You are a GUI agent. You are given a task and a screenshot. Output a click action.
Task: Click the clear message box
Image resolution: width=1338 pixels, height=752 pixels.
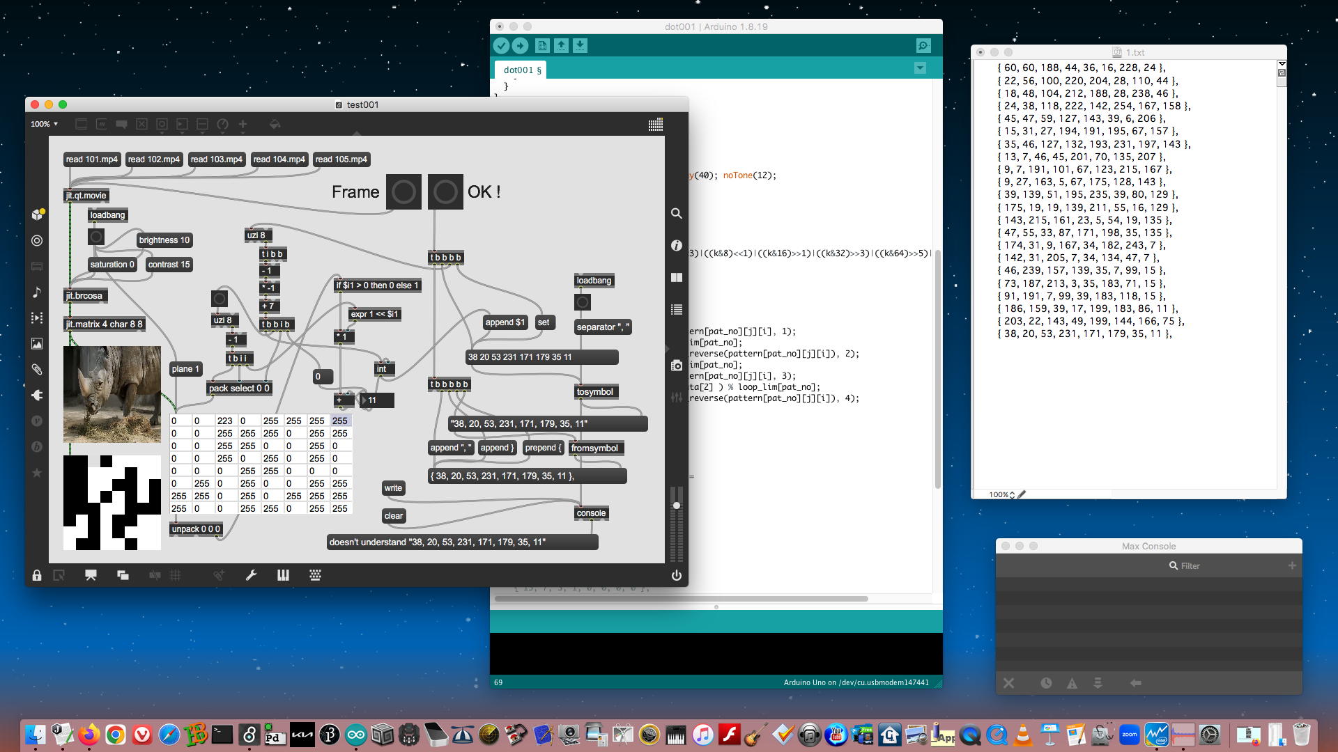(393, 516)
